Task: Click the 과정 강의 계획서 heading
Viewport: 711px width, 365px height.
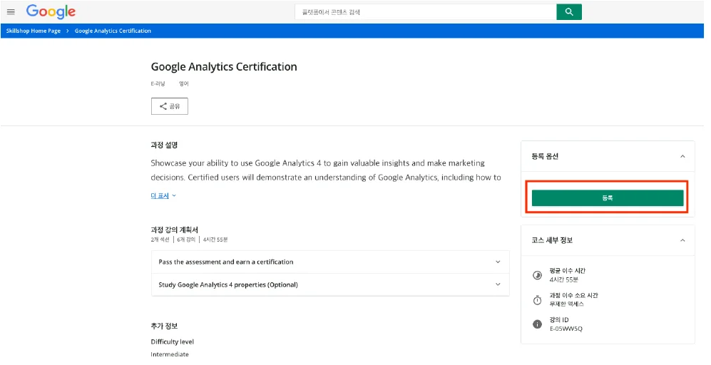Action: pyautogui.click(x=174, y=230)
